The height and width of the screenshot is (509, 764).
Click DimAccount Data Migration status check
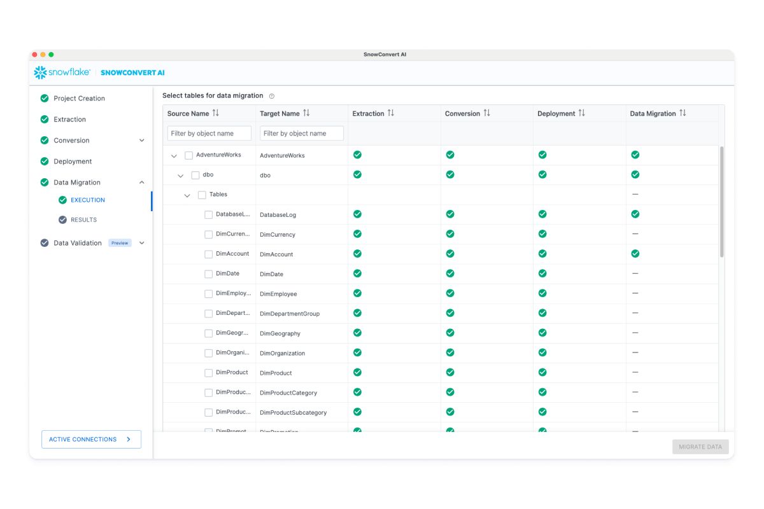(x=635, y=253)
